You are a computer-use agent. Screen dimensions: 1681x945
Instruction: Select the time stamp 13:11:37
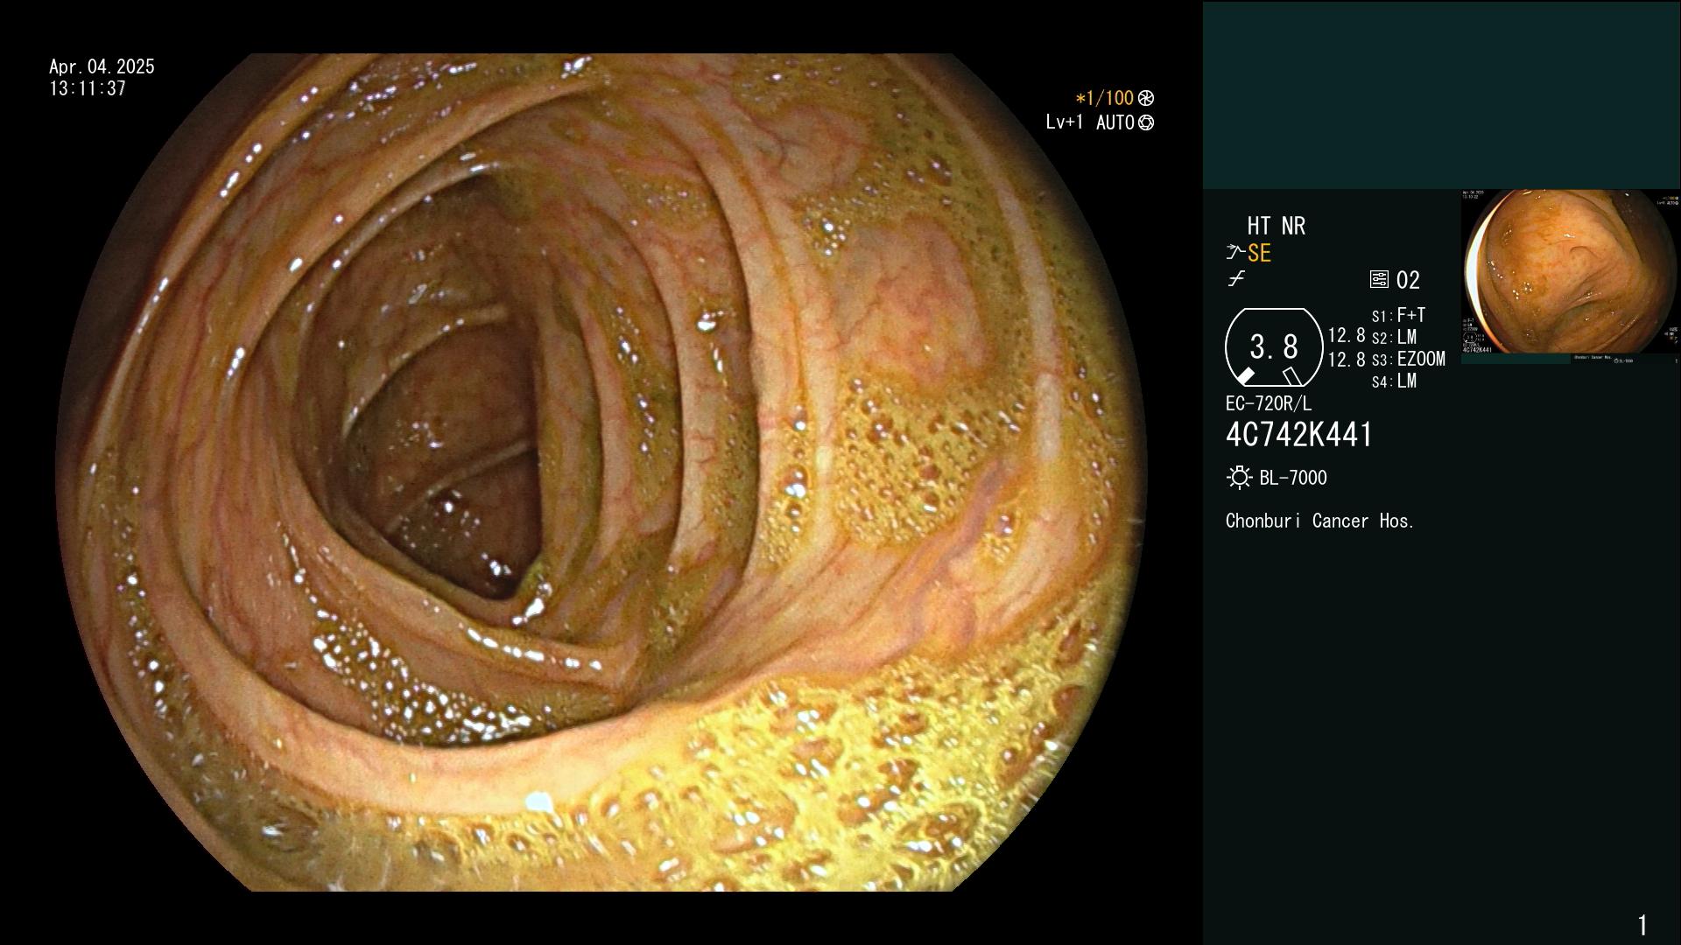[88, 88]
